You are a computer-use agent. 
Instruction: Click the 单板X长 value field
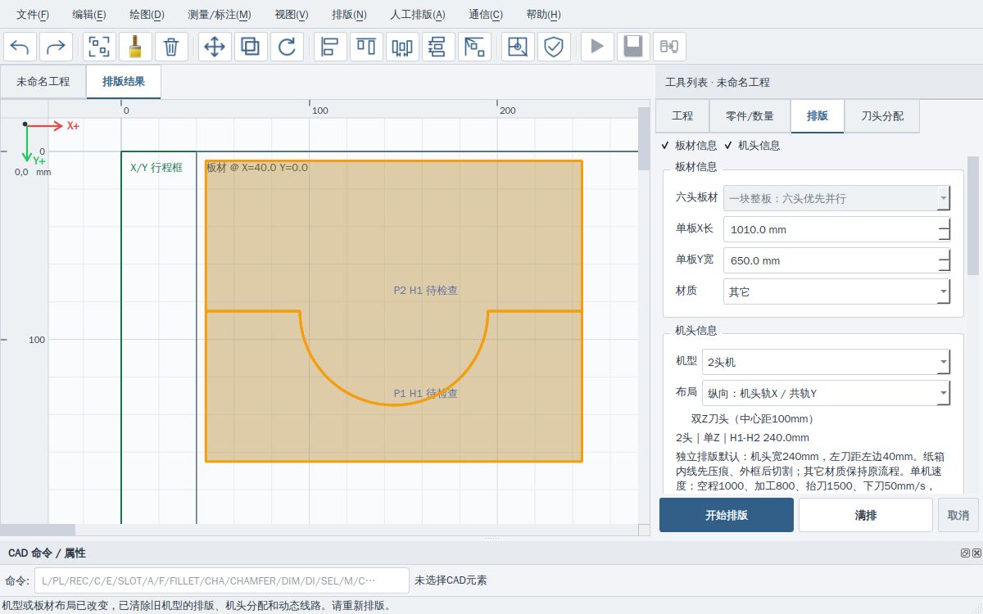837,229
